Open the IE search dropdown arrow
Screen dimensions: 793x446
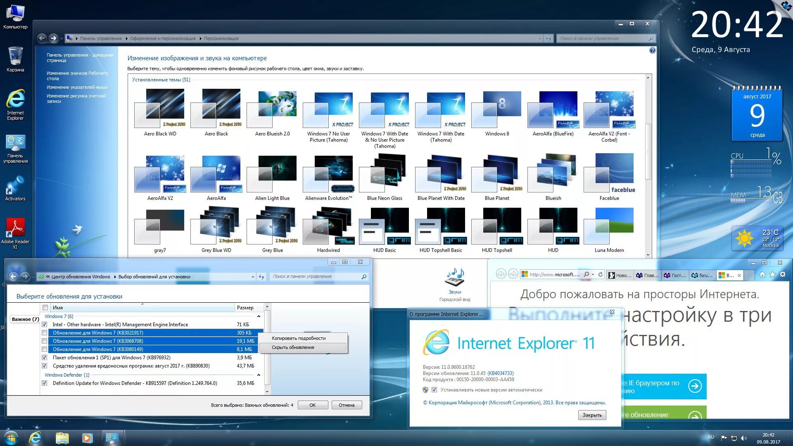(x=593, y=275)
